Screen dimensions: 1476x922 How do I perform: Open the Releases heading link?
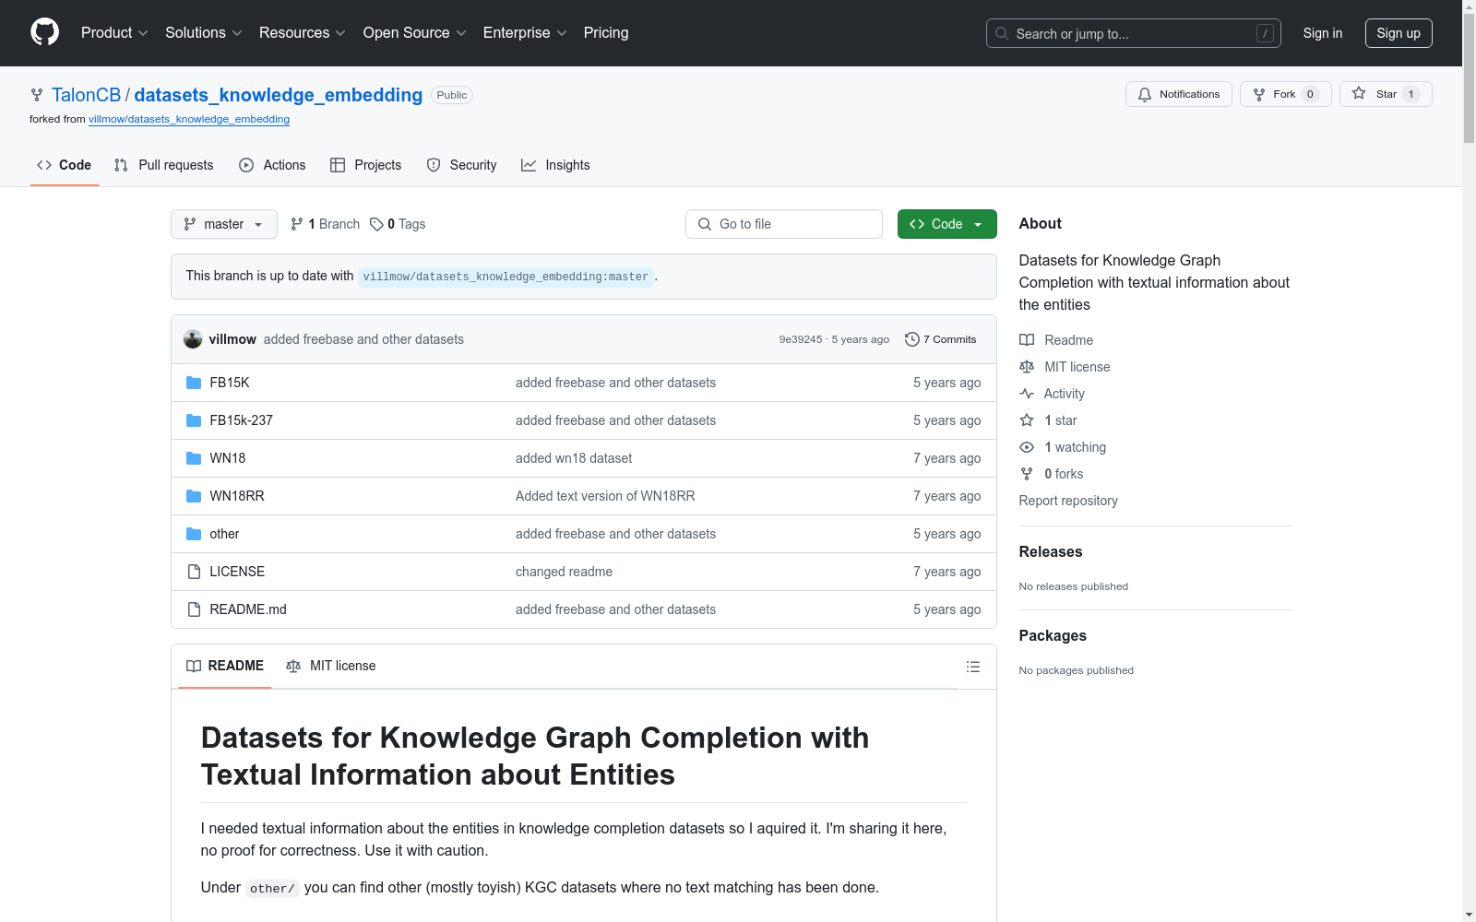tap(1051, 551)
